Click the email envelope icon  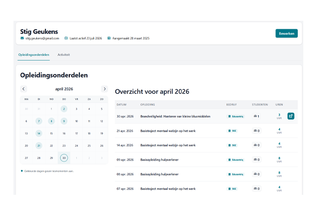[22, 38]
